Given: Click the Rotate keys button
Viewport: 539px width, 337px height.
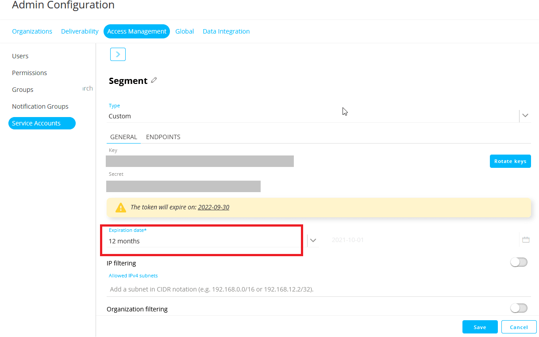Looking at the screenshot, I should pos(510,161).
